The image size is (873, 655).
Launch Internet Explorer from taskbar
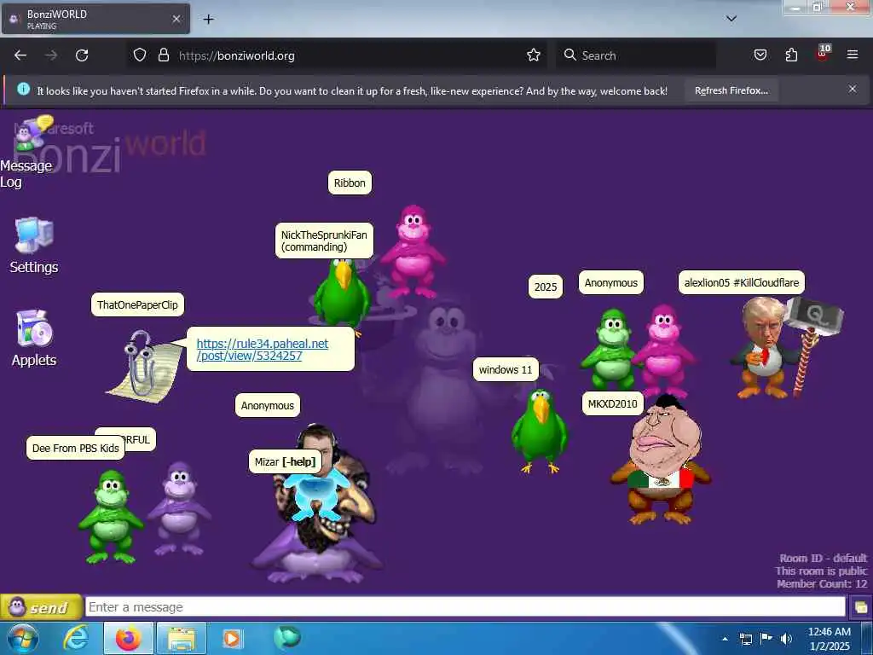(75, 638)
